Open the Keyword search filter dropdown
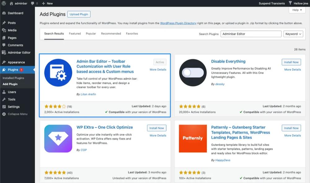The width and height of the screenshot is (310, 183). click(x=293, y=34)
